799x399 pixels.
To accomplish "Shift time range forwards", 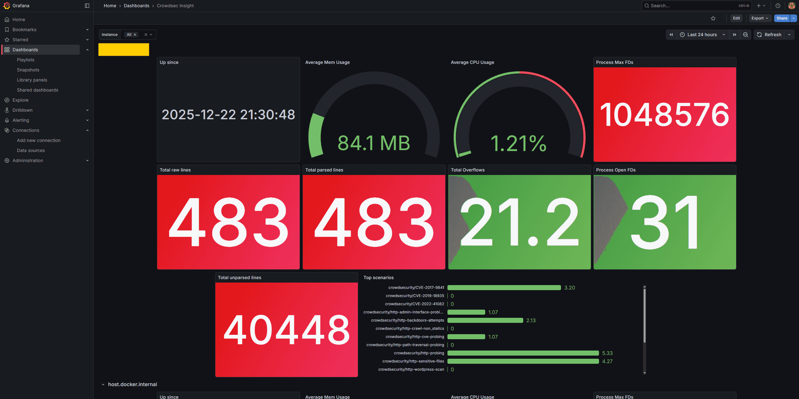I will click(735, 35).
